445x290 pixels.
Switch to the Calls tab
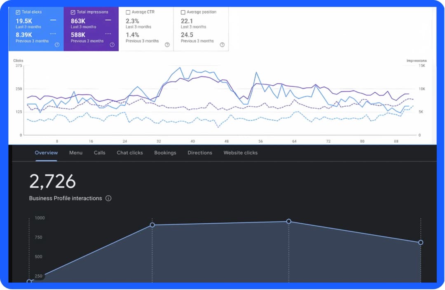point(100,153)
